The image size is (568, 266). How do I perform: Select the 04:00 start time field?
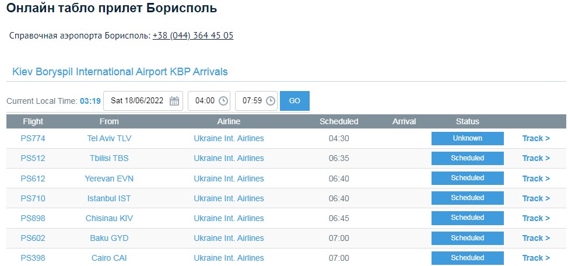[209, 101]
